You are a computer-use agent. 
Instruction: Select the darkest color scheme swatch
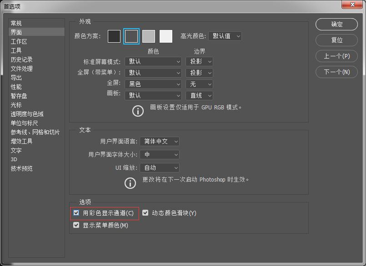pos(114,36)
